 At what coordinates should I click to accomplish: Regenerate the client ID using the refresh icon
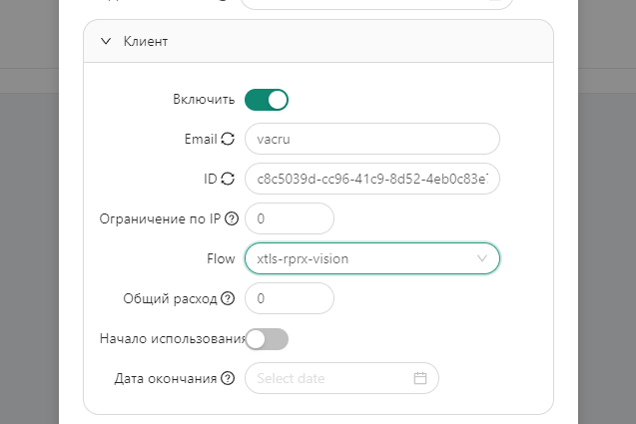228,179
